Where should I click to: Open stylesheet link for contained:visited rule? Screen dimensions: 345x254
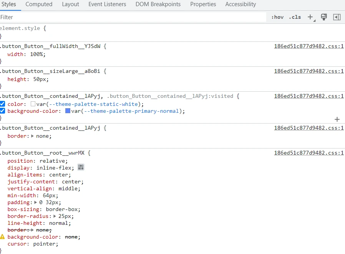[309, 96]
